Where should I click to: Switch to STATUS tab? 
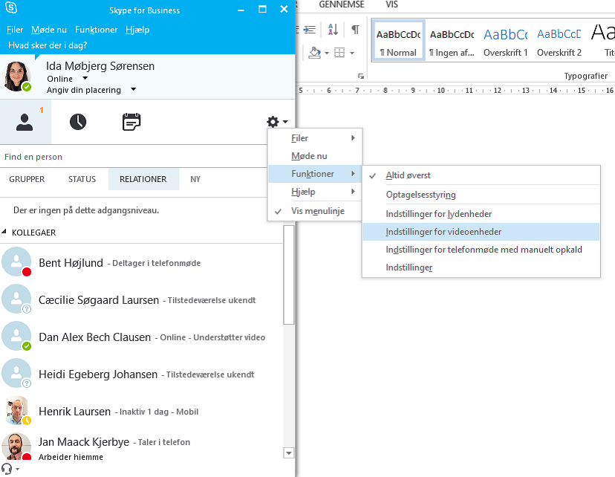pyautogui.click(x=82, y=179)
